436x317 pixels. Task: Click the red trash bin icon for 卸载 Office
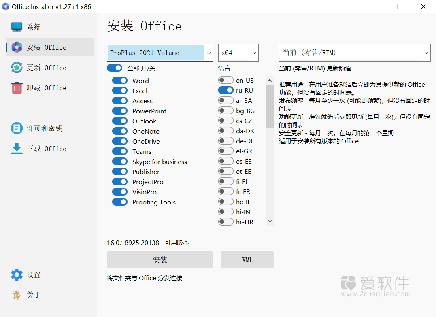pos(17,88)
